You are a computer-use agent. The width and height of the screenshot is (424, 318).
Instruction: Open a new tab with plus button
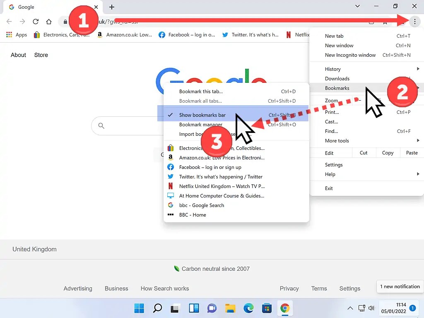[112, 7]
